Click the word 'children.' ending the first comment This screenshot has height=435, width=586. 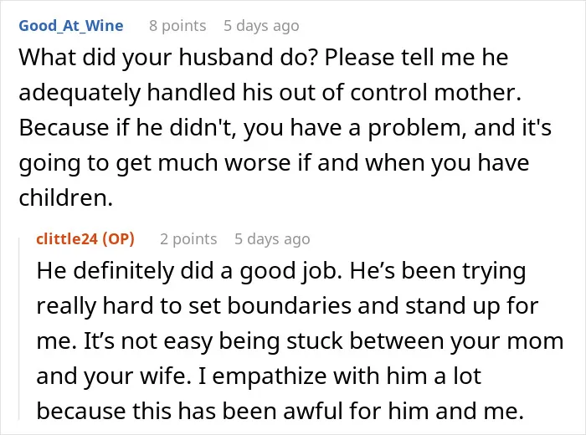(66, 197)
